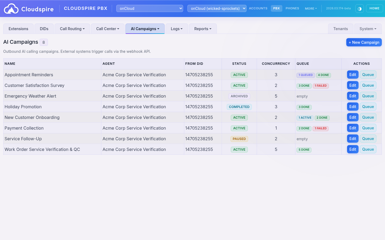Viewport: 385px width, 240px height.
Task: Open the PBX section in the top bar
Action: pyautogui.click(x=276, y=8)
